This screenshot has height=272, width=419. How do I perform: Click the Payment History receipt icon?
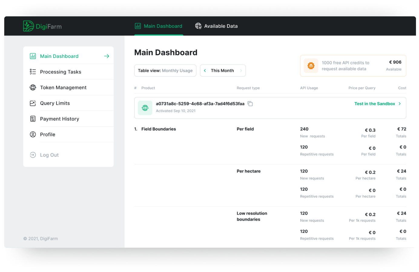[33, 118]
